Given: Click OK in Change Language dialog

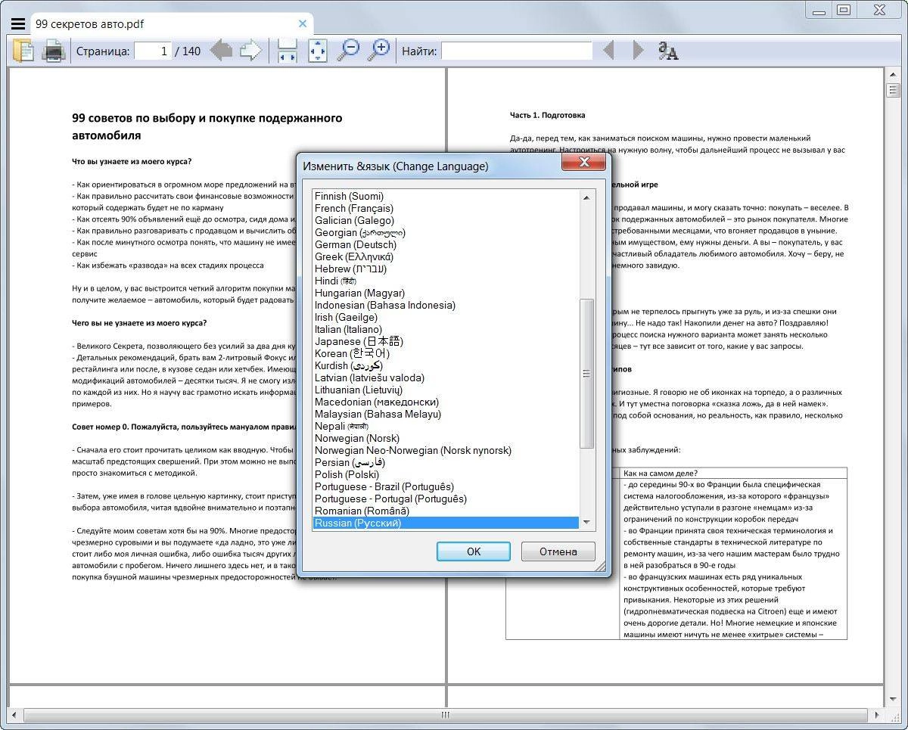Looking at the screenshot, I should click(x=474, y=551).
